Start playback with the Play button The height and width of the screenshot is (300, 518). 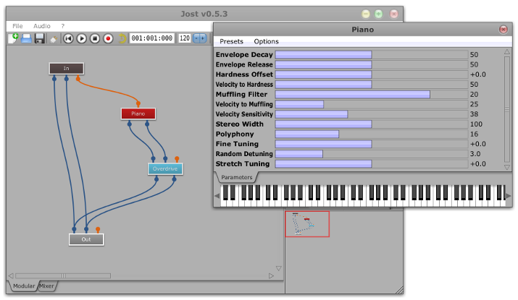pyautogui.click(x=82, y=38)
